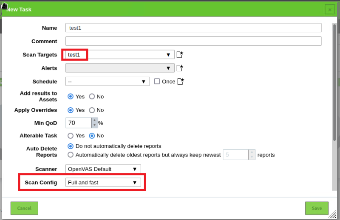Click the Name input field

click(193, 28)
